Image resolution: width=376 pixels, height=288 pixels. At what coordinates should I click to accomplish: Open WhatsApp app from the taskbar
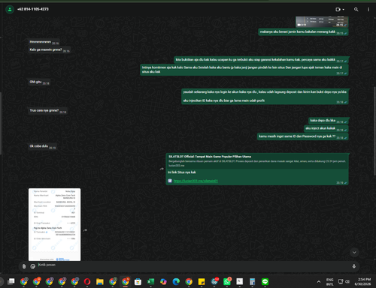(x=227, y=282)
